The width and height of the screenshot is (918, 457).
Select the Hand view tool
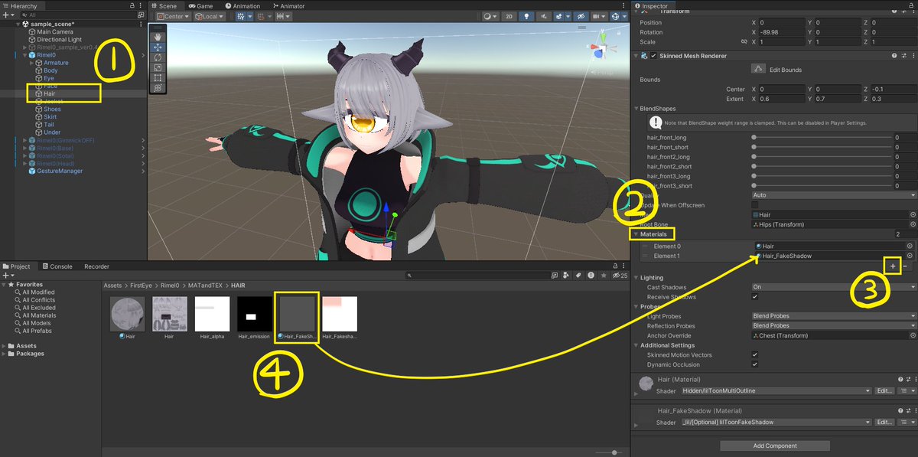click(x=158, y=35)
